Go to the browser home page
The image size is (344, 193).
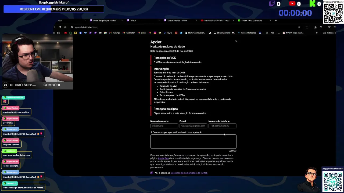click(65, 27)
